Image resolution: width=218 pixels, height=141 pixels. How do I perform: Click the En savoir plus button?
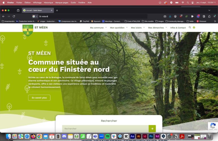[39, 98]
